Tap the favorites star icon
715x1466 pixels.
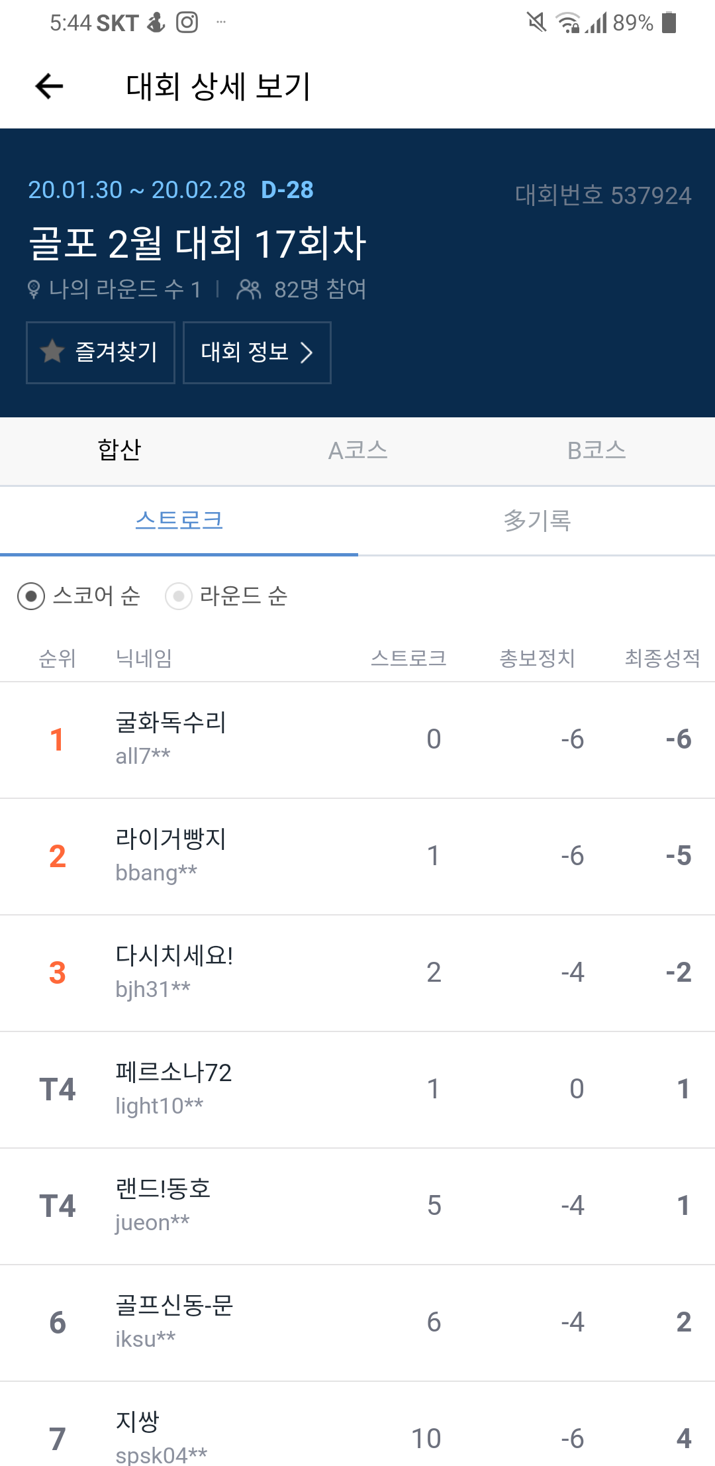coord(52,352)
